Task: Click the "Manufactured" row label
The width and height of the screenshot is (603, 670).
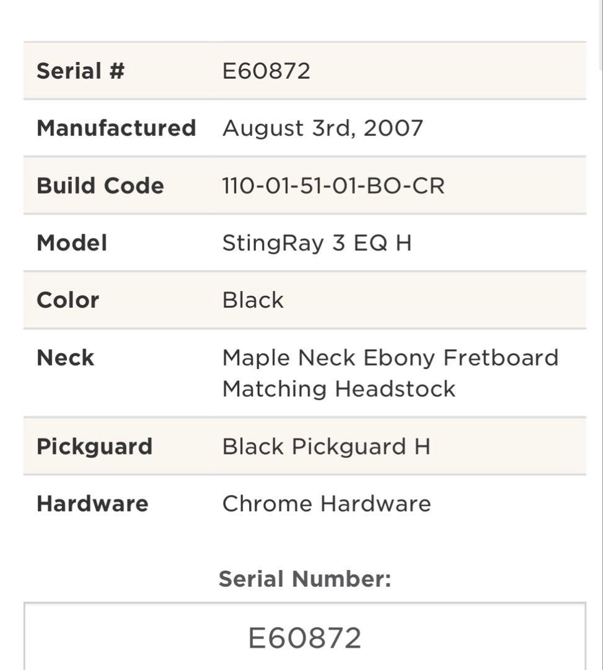Action: 117,128
